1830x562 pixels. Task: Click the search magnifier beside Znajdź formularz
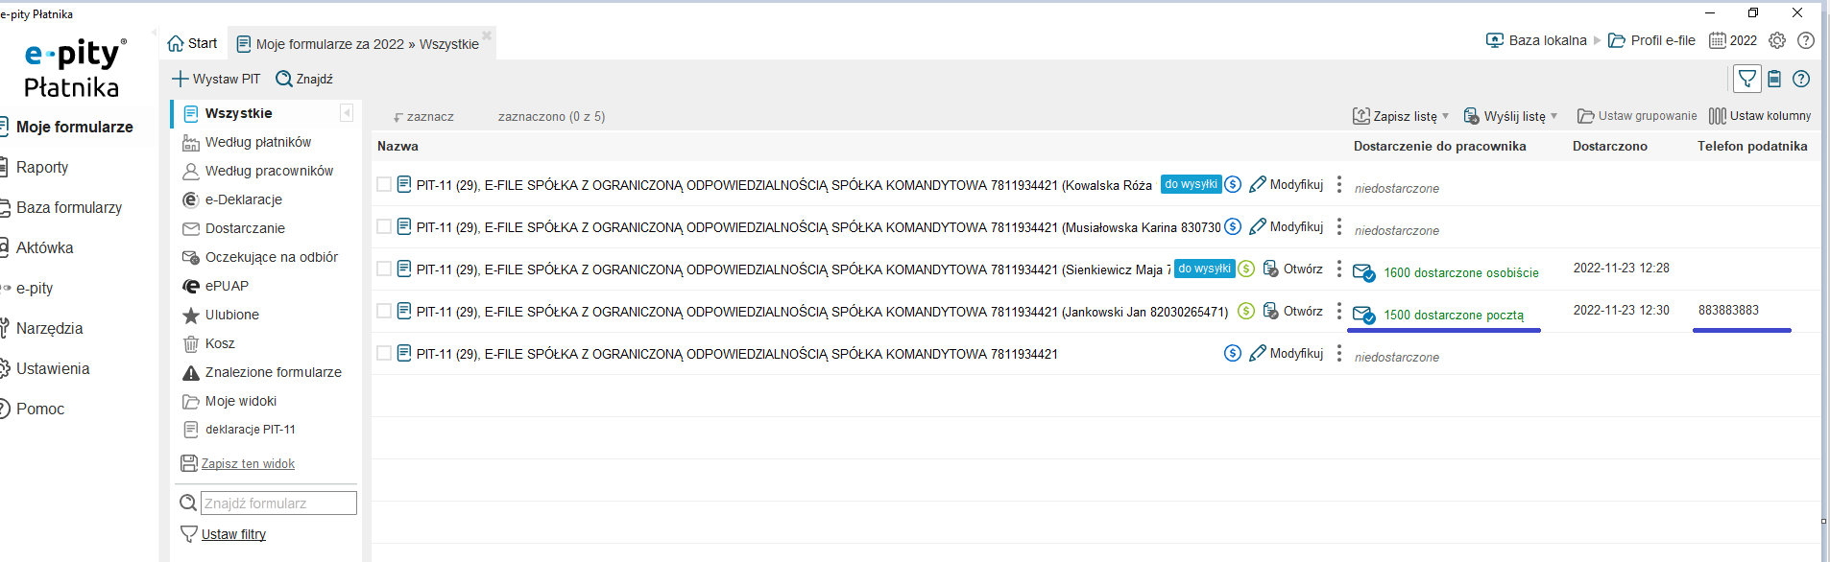(x=188, y=503)
